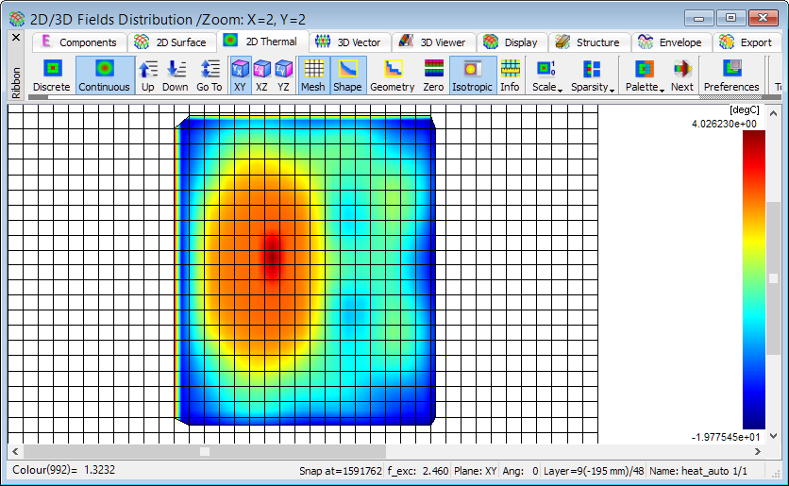The height and width of the screenshot is (486, 789).
Task: Expand the Palette dropdown
Action: pyautogui.click(x=644, y=75)
